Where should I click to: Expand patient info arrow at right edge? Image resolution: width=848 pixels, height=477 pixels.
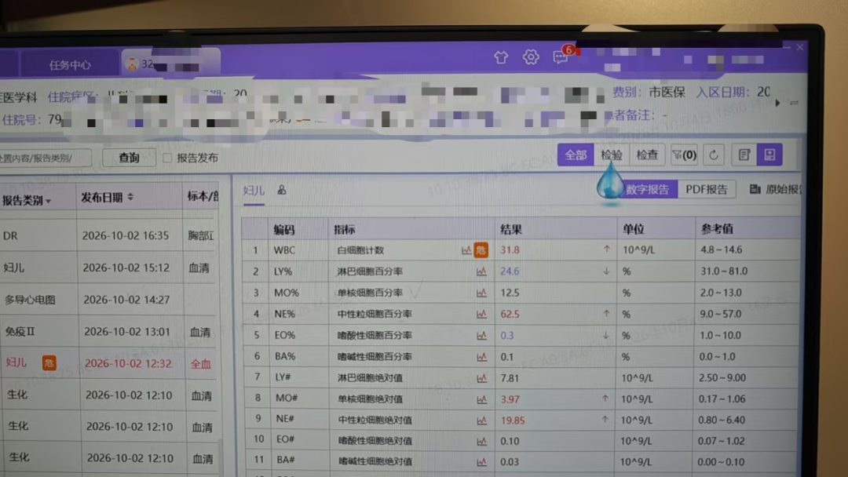(777, 104)
